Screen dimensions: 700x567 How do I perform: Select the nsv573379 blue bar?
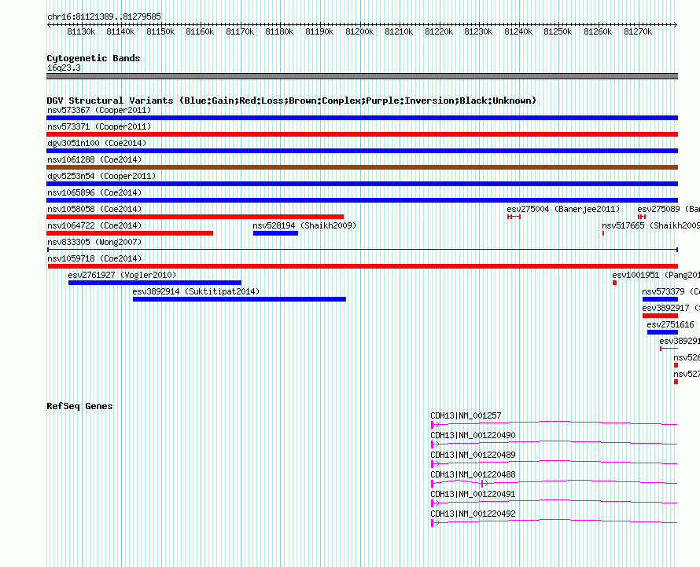coord(660,299)
